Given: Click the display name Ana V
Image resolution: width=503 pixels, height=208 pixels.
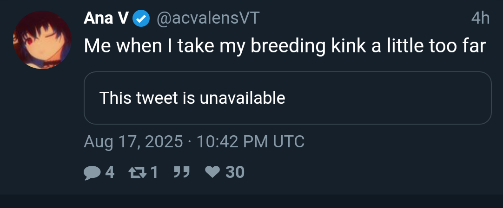Looking at the screenshot, I should pyautogui.click(x=106, y=19).
